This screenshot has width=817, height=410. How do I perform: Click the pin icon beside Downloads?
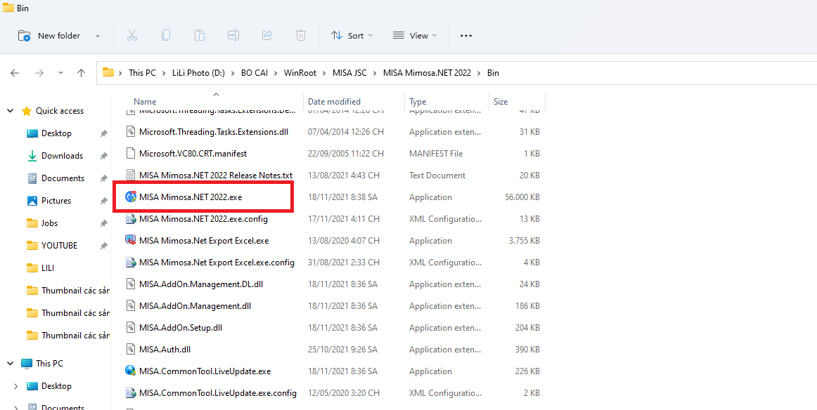click(x=103, y=156)
